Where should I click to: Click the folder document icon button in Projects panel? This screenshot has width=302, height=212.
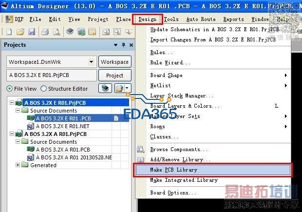119,88
